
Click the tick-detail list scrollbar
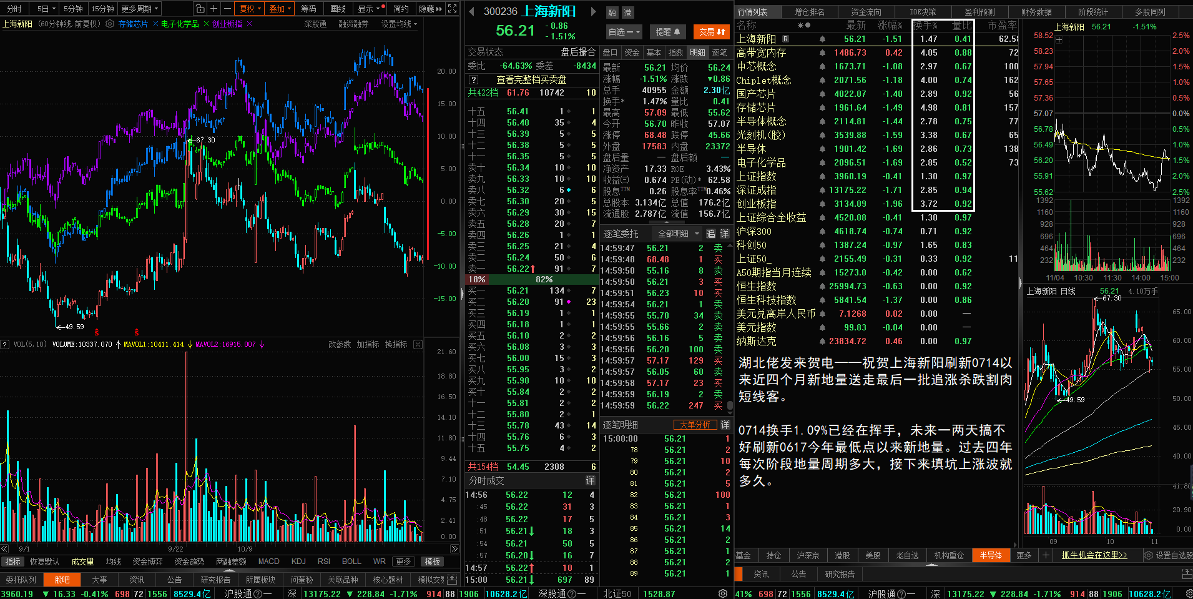[x=730, y=406]
